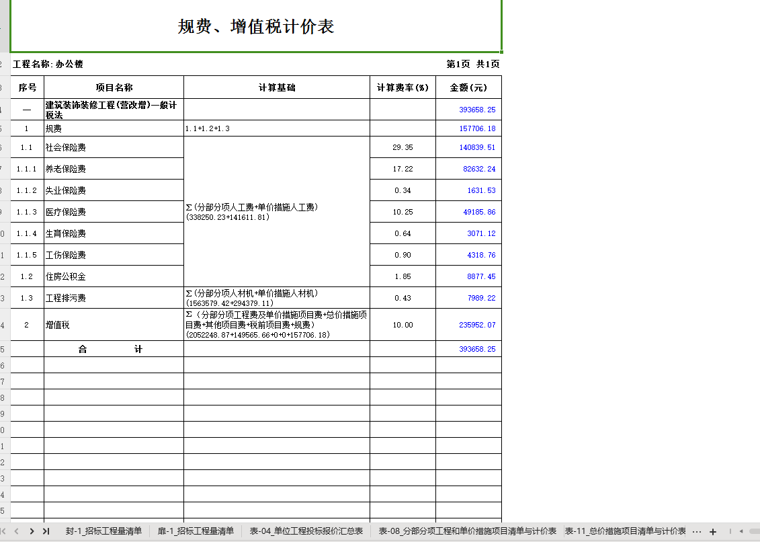Click the 生育保险费 amount 3071.12

pyautogui.click(x=468, y=233)
